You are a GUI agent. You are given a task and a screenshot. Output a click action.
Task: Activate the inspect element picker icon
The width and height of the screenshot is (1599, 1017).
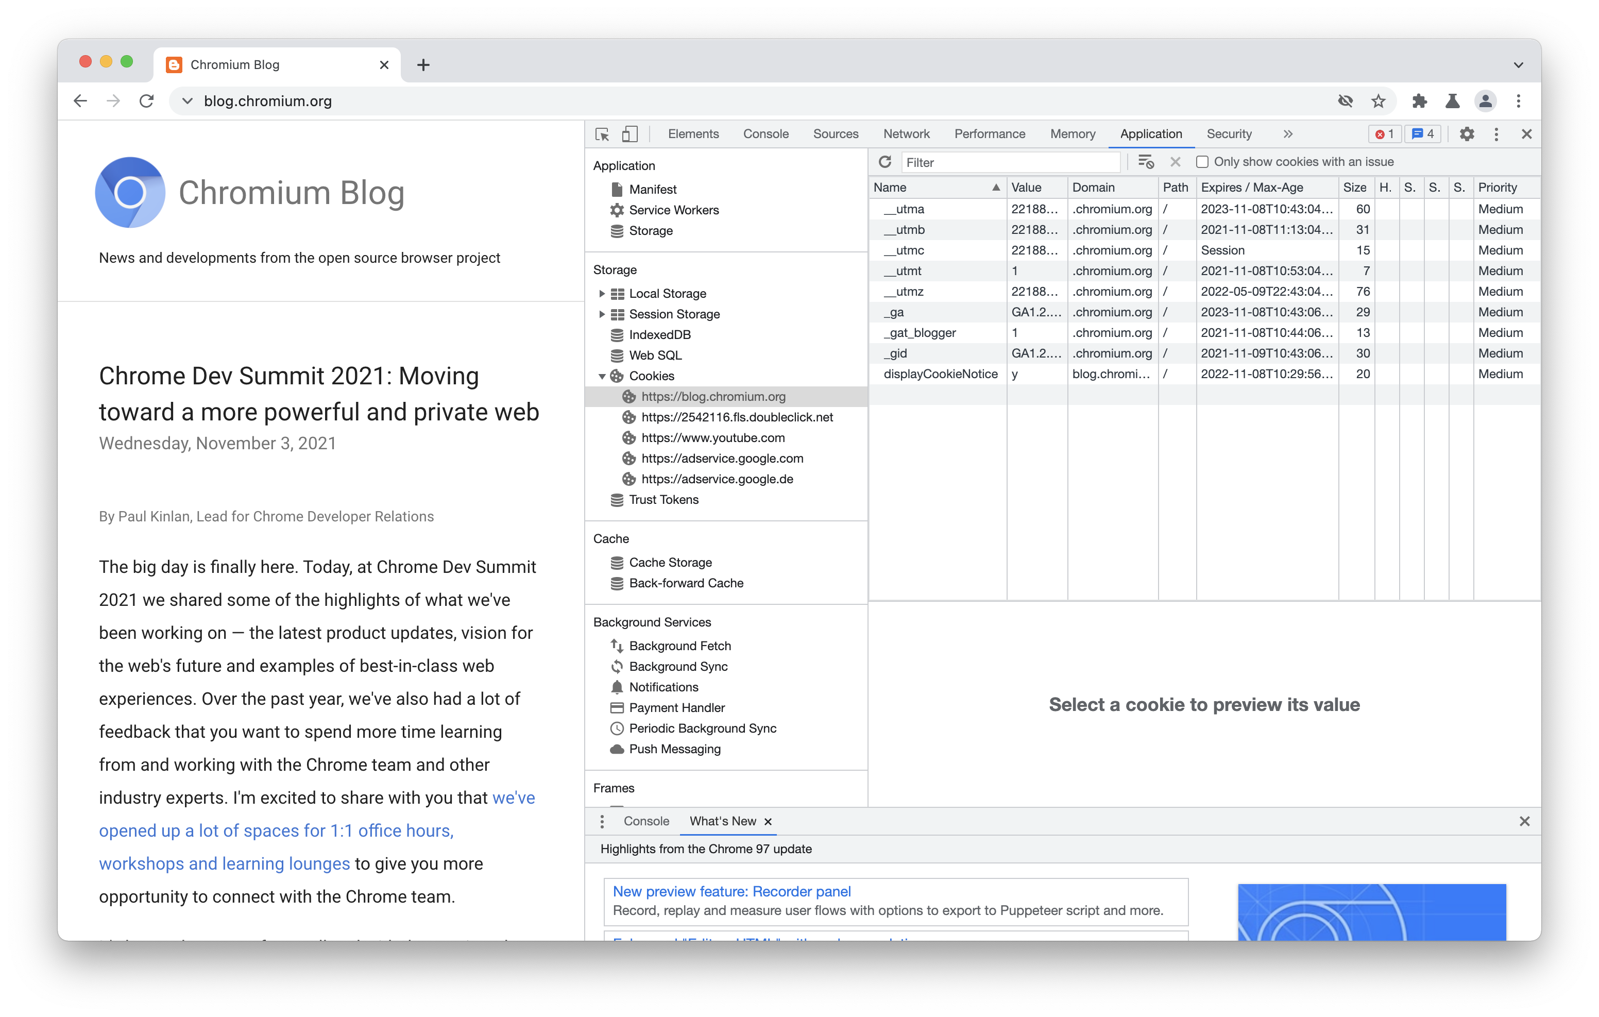coord(602,134)
